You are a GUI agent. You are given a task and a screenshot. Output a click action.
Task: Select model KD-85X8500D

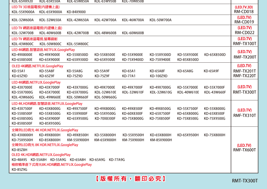click(x=188, y=60)
